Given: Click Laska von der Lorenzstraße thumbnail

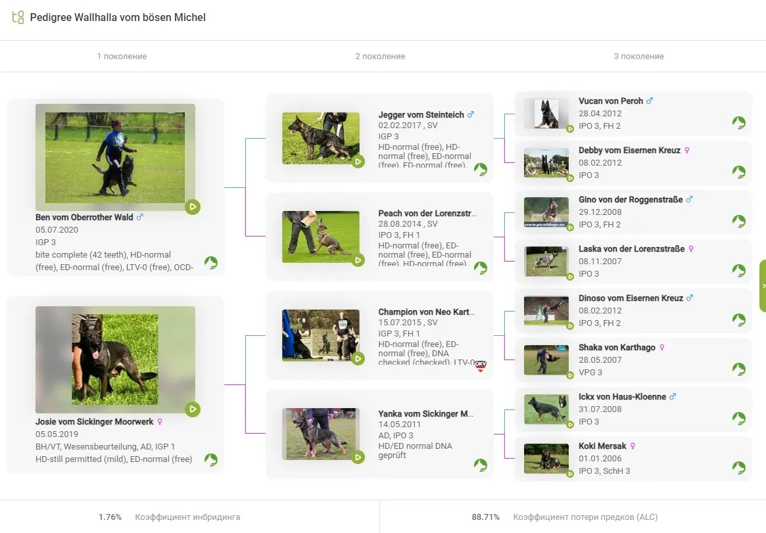Looking at the screenshot, I should point(546,261).
